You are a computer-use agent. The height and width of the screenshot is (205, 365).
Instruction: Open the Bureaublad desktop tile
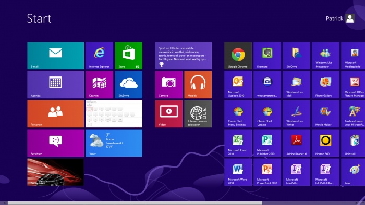(55, 172)
